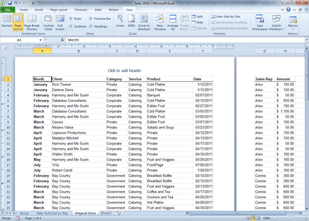Screen dimensions: 309x221
Task: Click the Excel Help icon
Action: [288, 10]
